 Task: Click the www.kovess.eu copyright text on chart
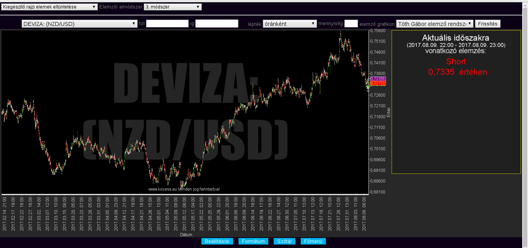coord(184,189)
